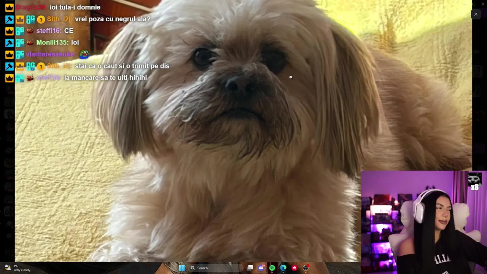Click the username vladraresasuke in chat
Viewport: 487px width, 274px height.
pos(50,54)
